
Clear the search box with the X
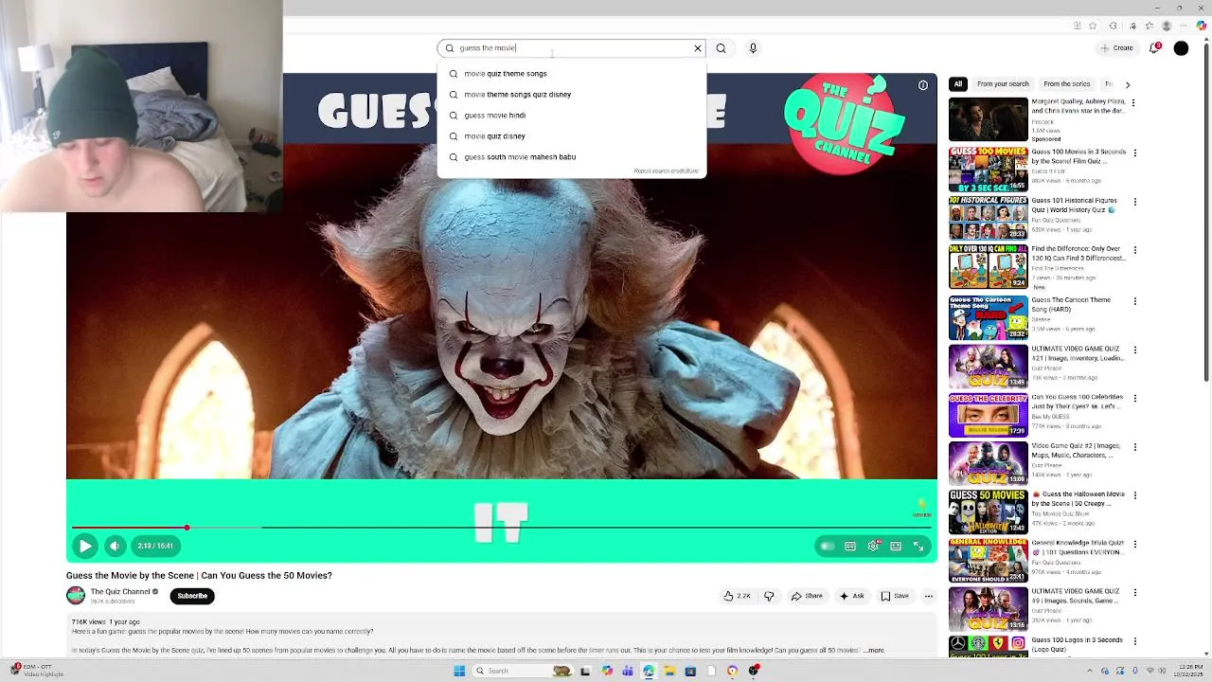point(698,48)
